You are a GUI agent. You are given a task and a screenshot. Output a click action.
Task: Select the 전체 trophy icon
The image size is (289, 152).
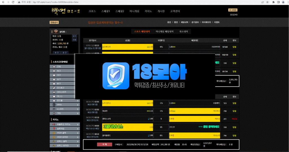(54, 67)
